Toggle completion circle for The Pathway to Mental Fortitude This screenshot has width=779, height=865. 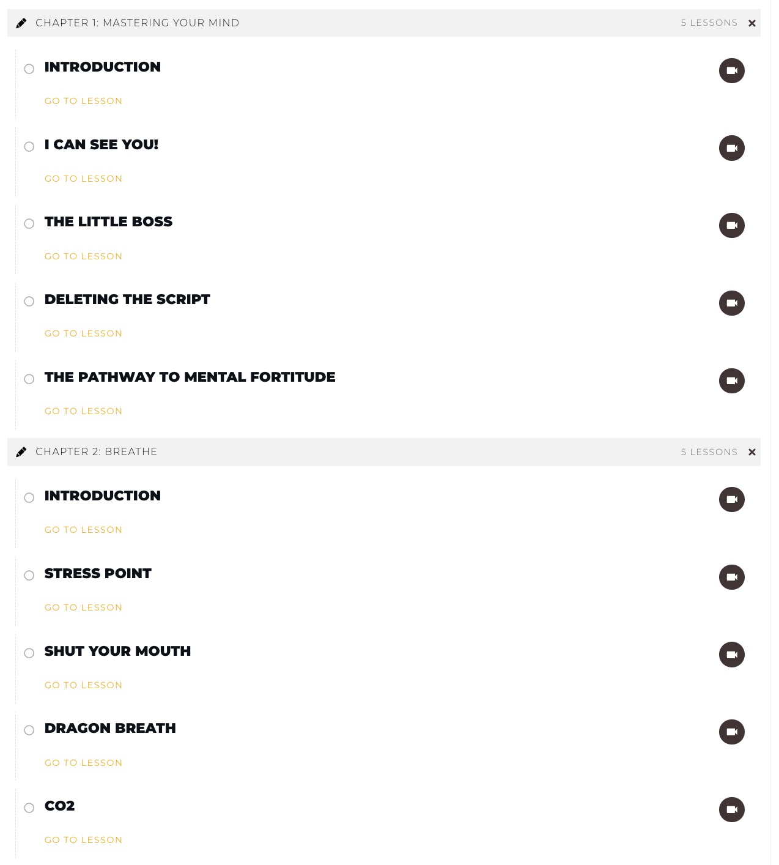pyautogui.click(x=29, y=379)
